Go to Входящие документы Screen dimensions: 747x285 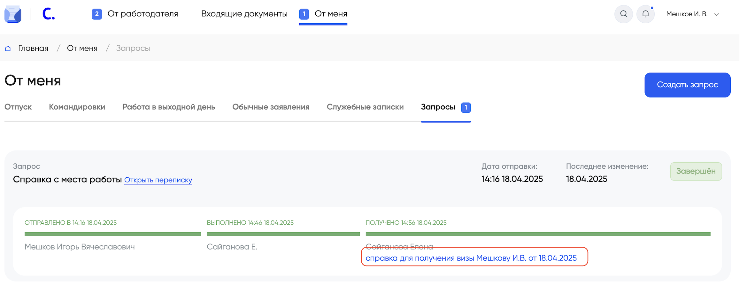[x=244, y=14]
